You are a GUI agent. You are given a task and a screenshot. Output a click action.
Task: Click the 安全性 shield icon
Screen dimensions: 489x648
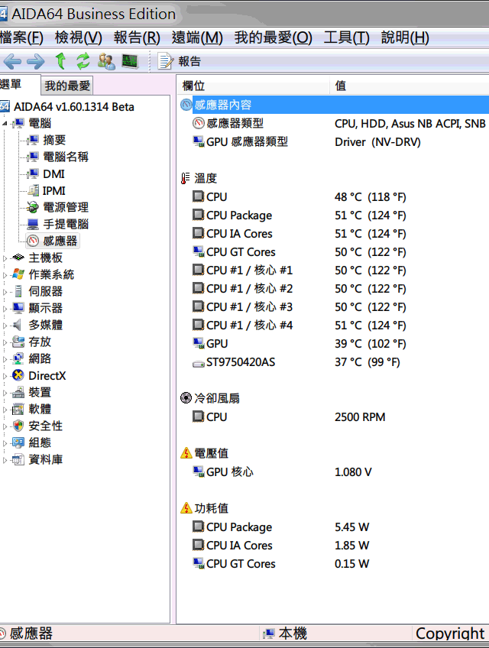18,426
